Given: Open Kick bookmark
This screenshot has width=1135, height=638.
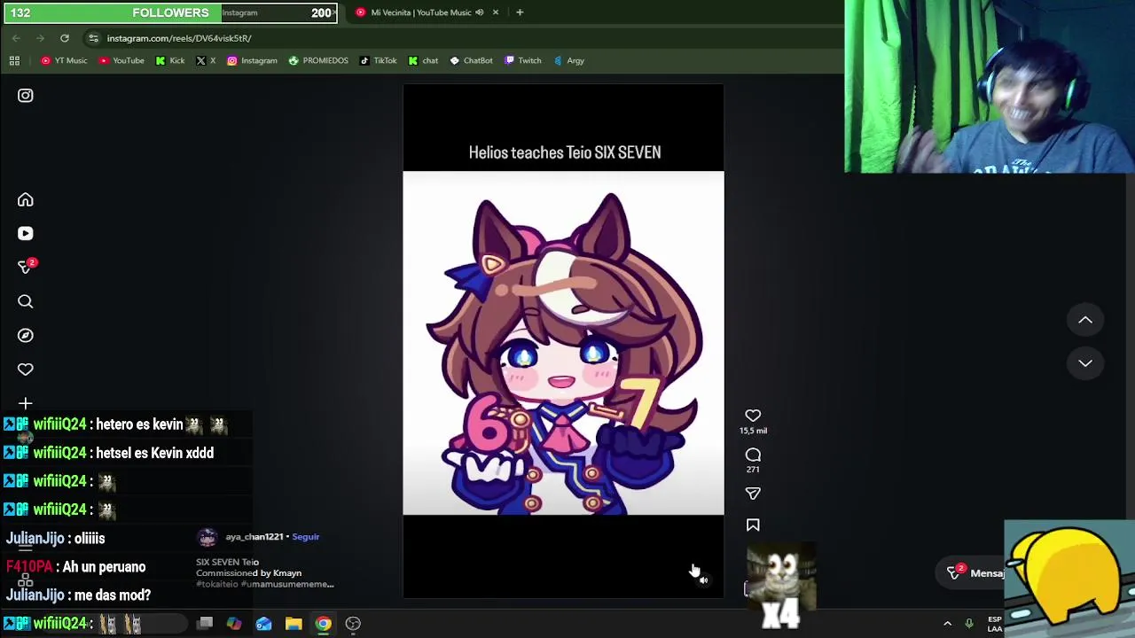Looking at the screenshot, I should pyautogui.click(x=170, y=60).
